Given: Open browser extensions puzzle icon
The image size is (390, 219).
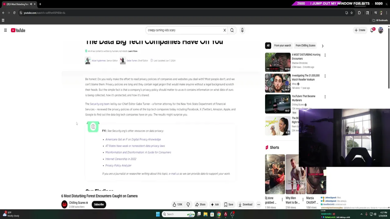Looking at the screenshot, I should [359, 13].
